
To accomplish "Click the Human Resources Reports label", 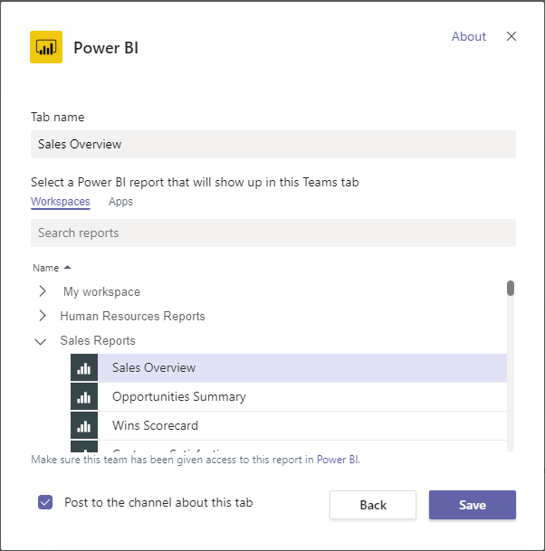I will pyautogui.click(x=132, y=316).
